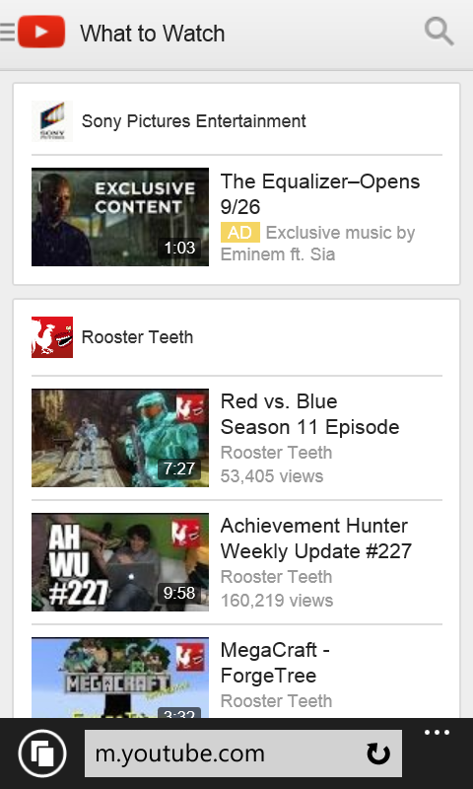Focus the m.youtube.com address bar
Viewport: 473px width, 789px height.
243,753
